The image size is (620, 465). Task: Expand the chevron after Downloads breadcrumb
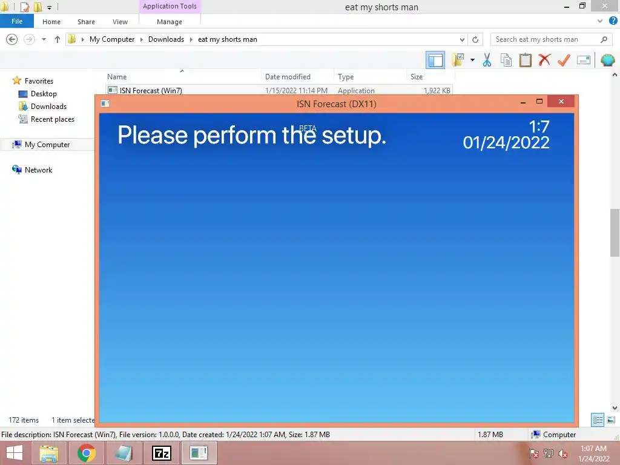(191, 39)
